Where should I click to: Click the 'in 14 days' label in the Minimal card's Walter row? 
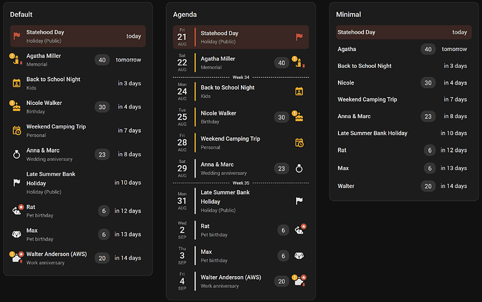click(454, 186)
